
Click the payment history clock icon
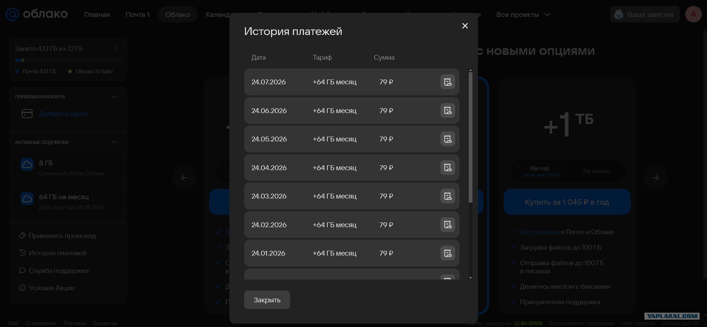coord(22,253)
